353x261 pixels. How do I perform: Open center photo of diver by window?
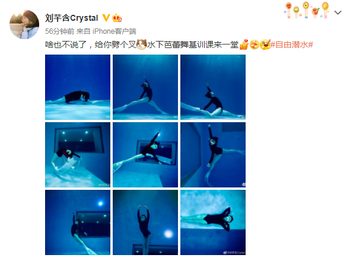(145, 155)
